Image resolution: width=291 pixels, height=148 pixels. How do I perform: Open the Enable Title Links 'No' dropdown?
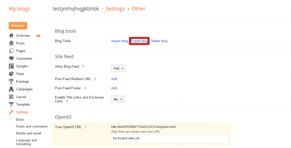[118, 99]
